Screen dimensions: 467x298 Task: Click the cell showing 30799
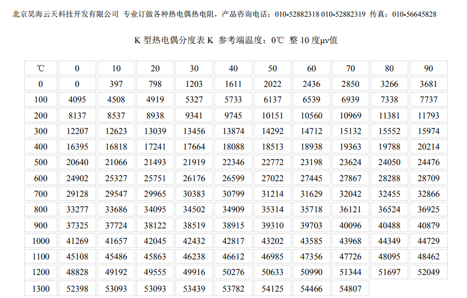[233, 194]
